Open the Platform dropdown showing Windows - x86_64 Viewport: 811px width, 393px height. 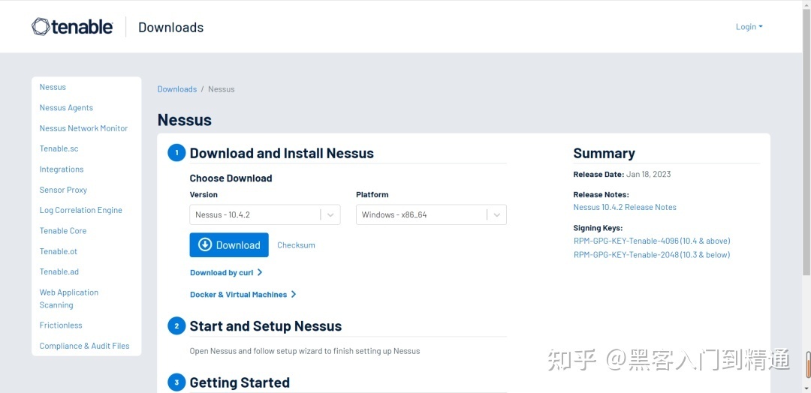pyautogui.click(x=431, y=214)
